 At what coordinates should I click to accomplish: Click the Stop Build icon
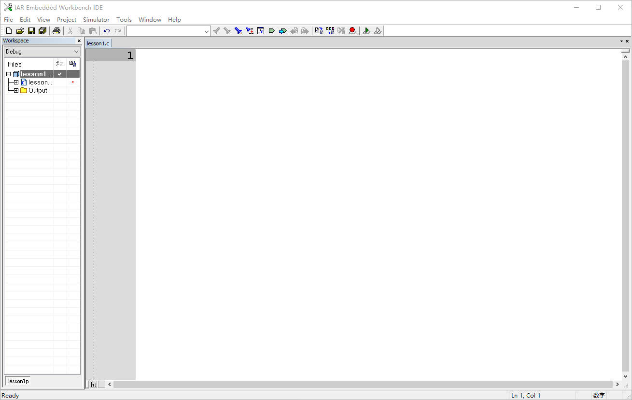(341, 31)
